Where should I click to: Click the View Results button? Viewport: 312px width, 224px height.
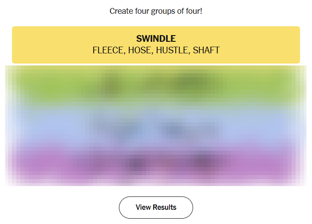(156, 208)
